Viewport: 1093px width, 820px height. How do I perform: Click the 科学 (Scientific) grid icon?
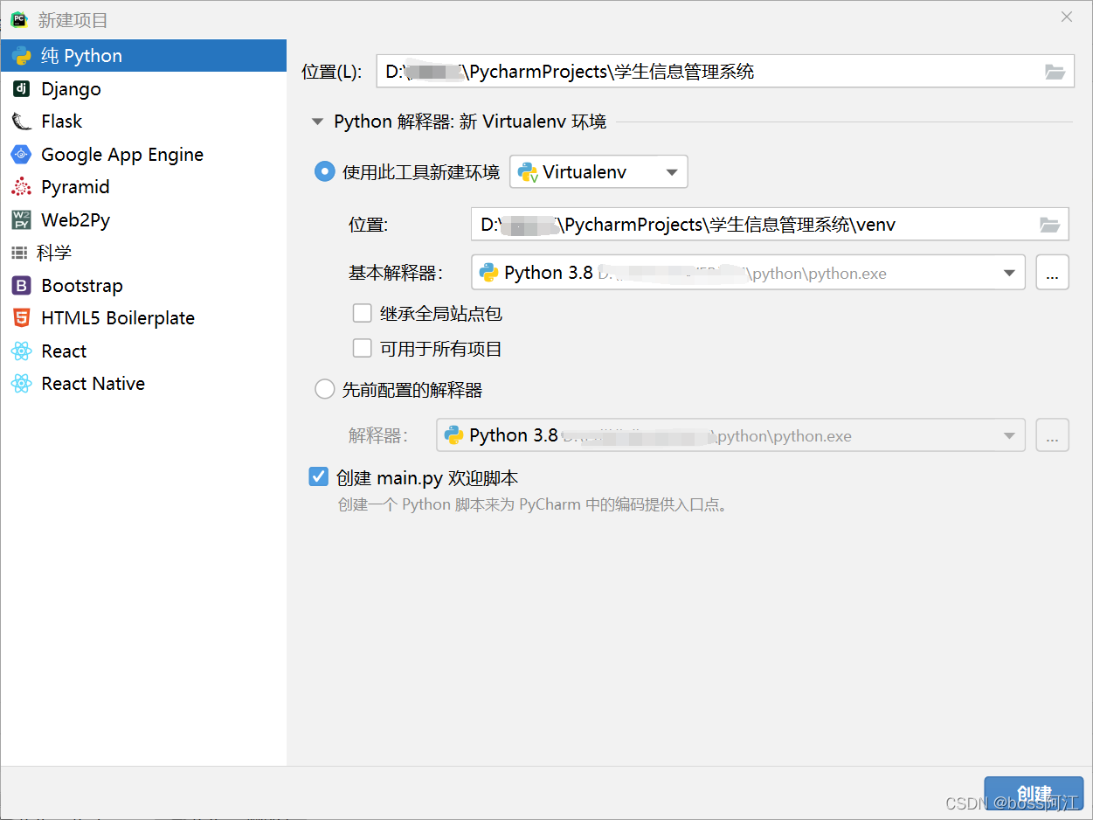click(19, 253)
